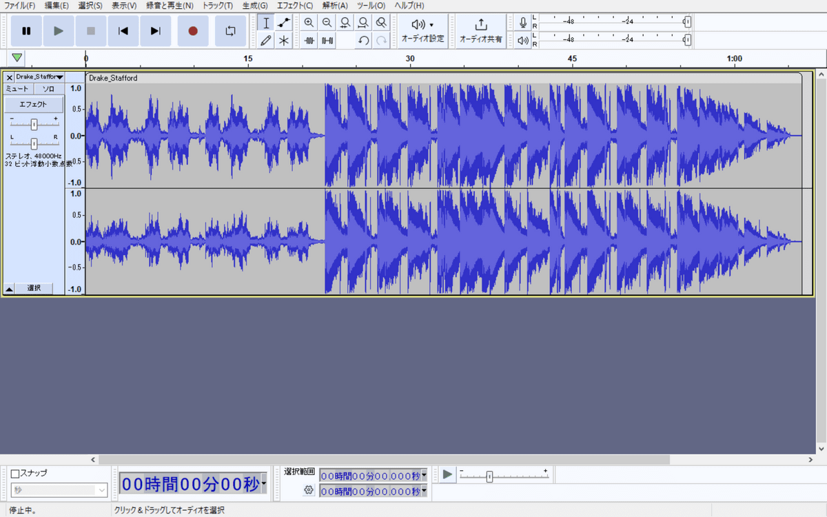Enable the Loop playback button
Screen dimensions: 827x517
click(230, 31)
